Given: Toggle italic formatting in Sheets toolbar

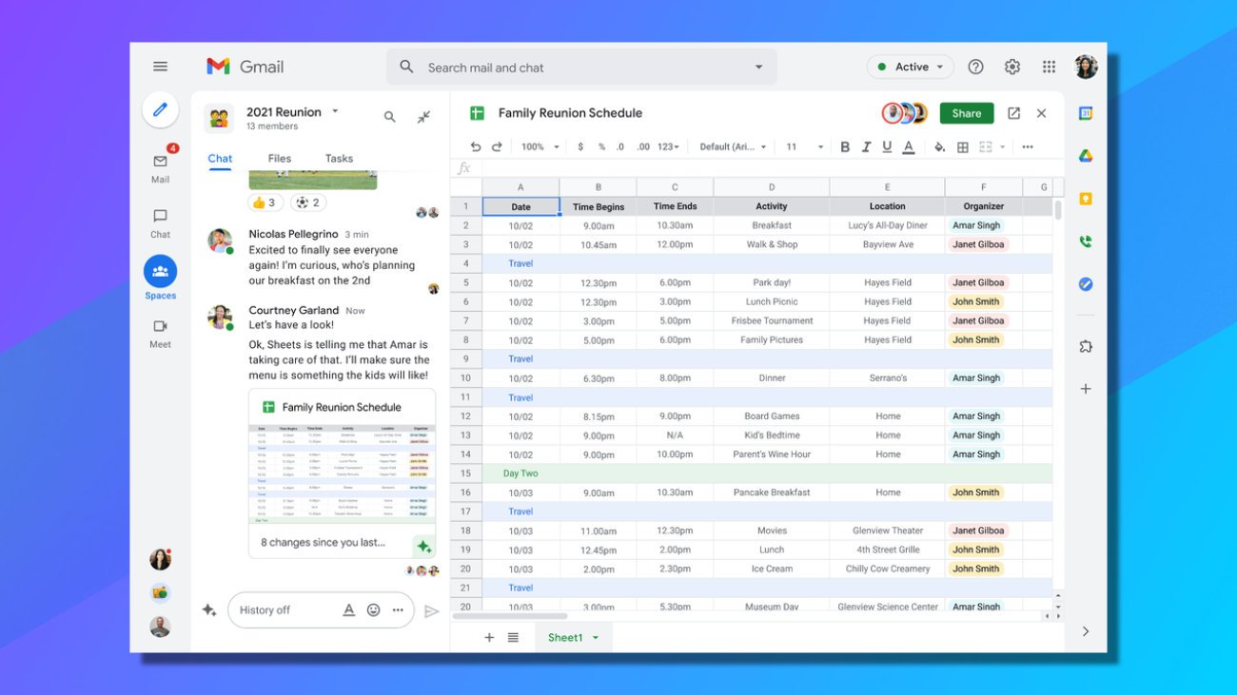Looking at the screenshot, I should (866, 146).
